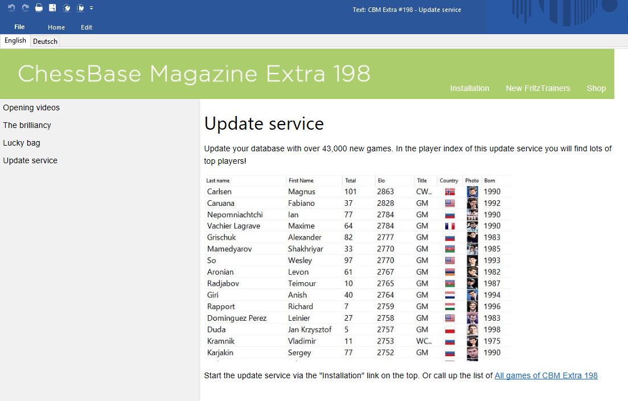
Task: Click the Armenian flag in Aronian's row
Action: pos(450,272)
